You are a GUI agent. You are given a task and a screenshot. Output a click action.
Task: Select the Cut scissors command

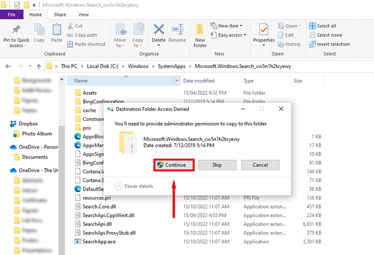75,26
